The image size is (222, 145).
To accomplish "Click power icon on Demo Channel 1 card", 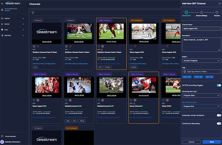I will [x=131, y=100].
